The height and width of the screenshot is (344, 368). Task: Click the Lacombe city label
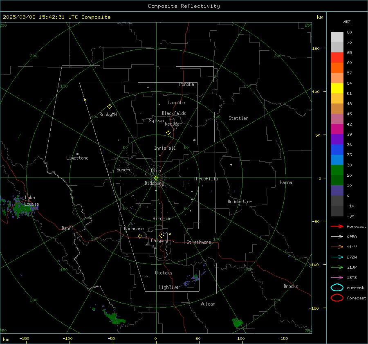click(176, 103)
